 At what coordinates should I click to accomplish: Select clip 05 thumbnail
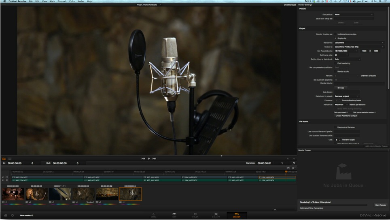(x=107, y=194)
